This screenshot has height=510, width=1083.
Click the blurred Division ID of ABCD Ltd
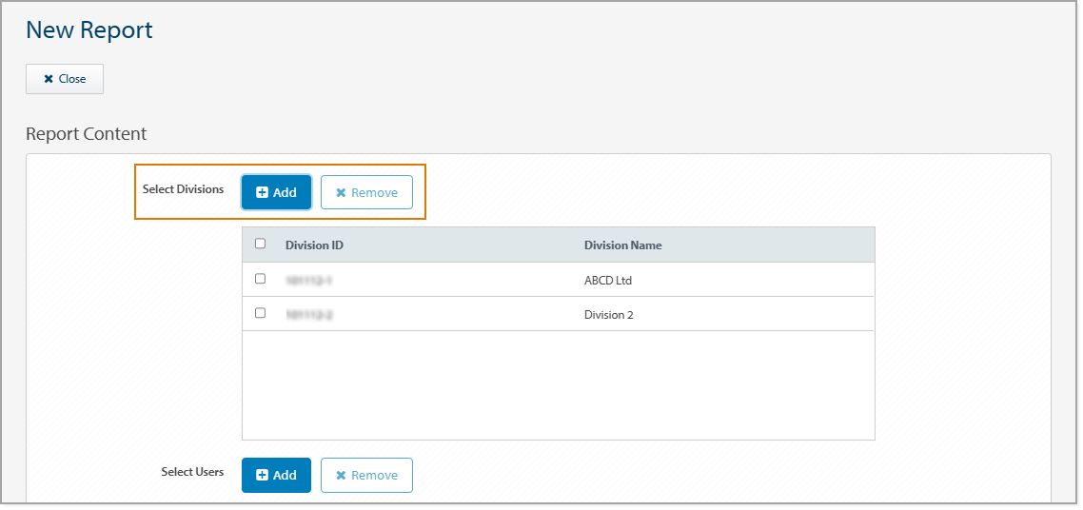pos(309,281)
